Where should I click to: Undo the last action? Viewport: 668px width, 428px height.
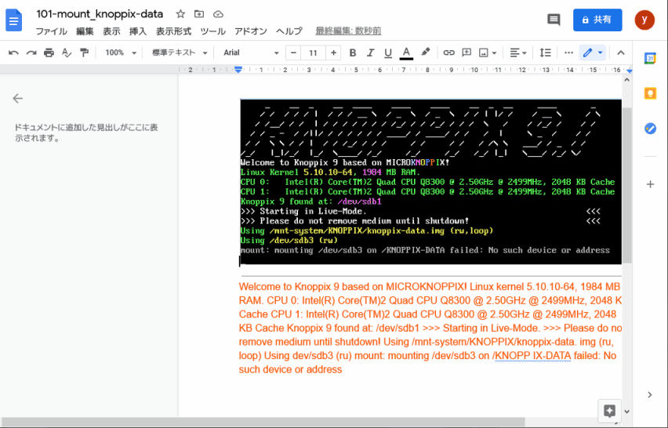13,53
